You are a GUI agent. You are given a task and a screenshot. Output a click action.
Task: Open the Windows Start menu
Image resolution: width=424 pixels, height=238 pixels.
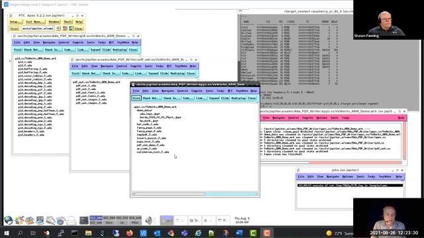(x=6, y=233)
